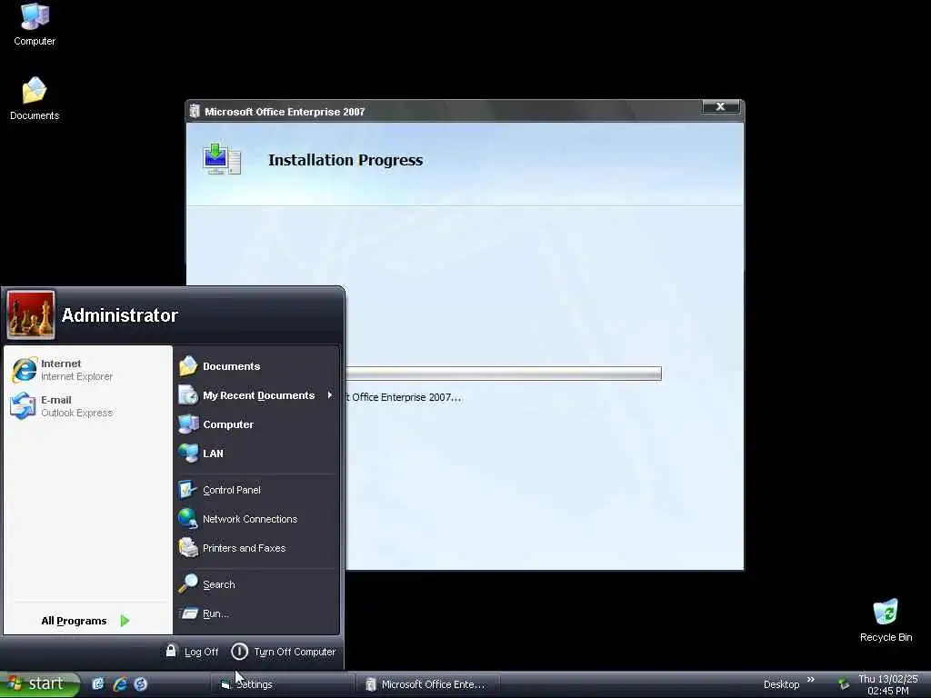Click the Desktop toolbar label on taskbar
The image size is (931, 698).
(x=781, y=684)
